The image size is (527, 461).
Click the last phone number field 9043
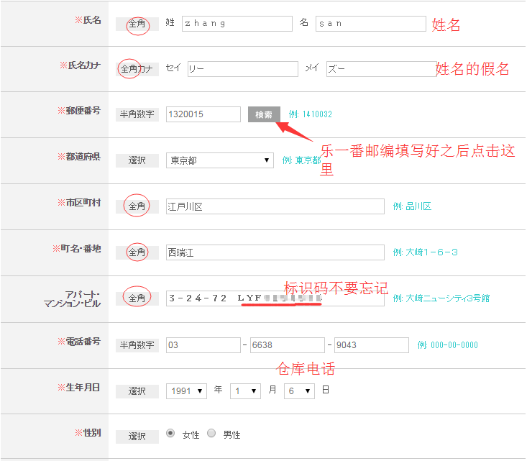tap(371, 345)
